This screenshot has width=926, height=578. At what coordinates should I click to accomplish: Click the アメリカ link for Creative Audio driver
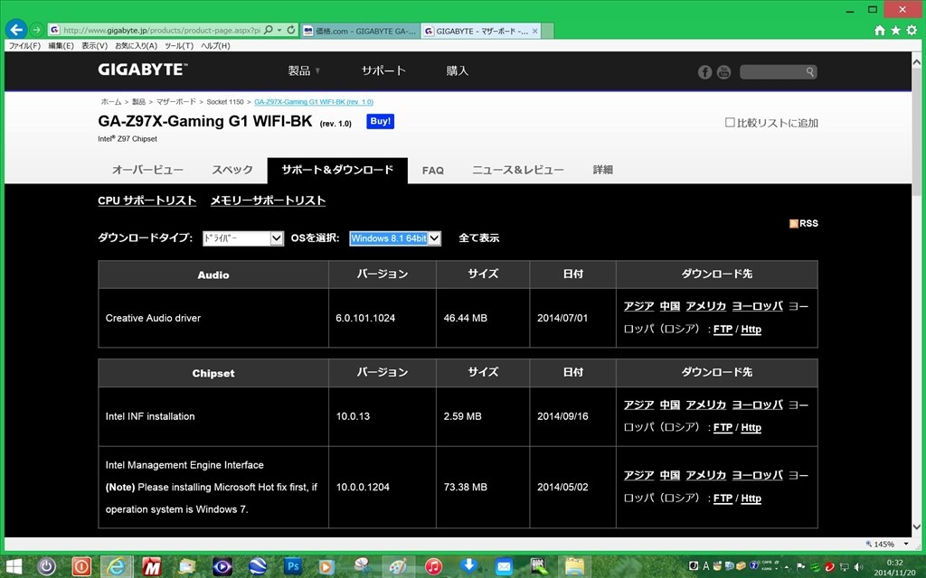[705, 306]
